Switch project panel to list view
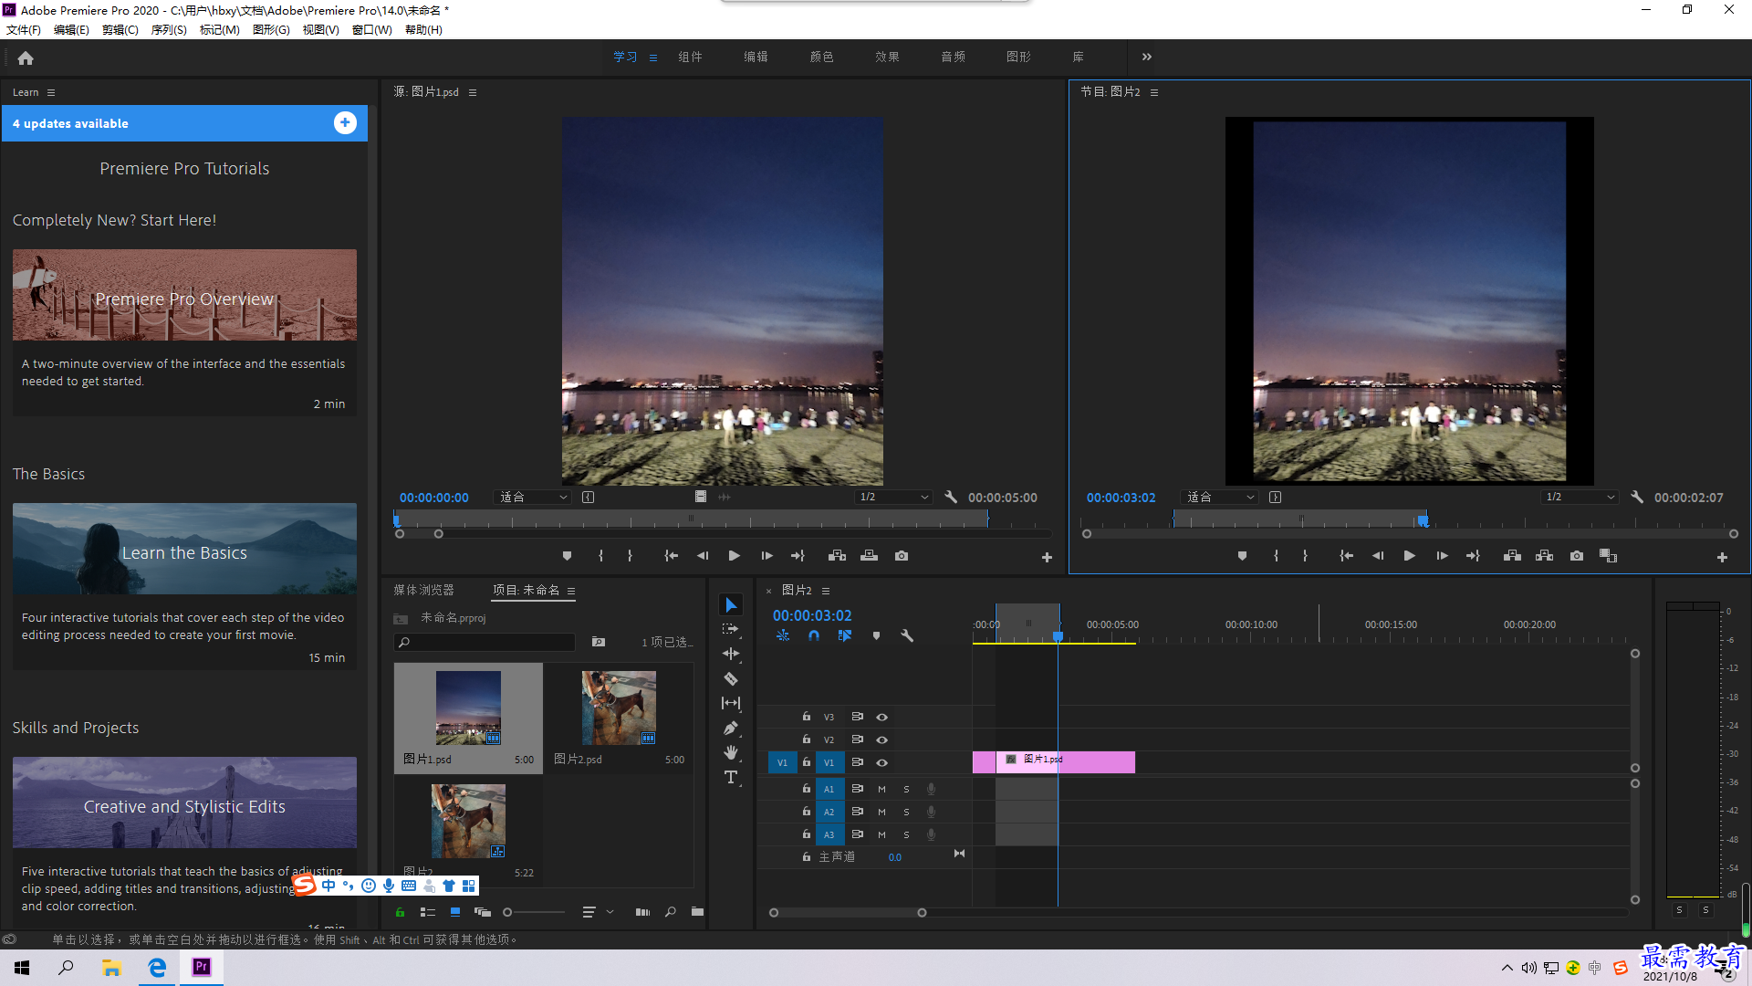 coord(427,912)
